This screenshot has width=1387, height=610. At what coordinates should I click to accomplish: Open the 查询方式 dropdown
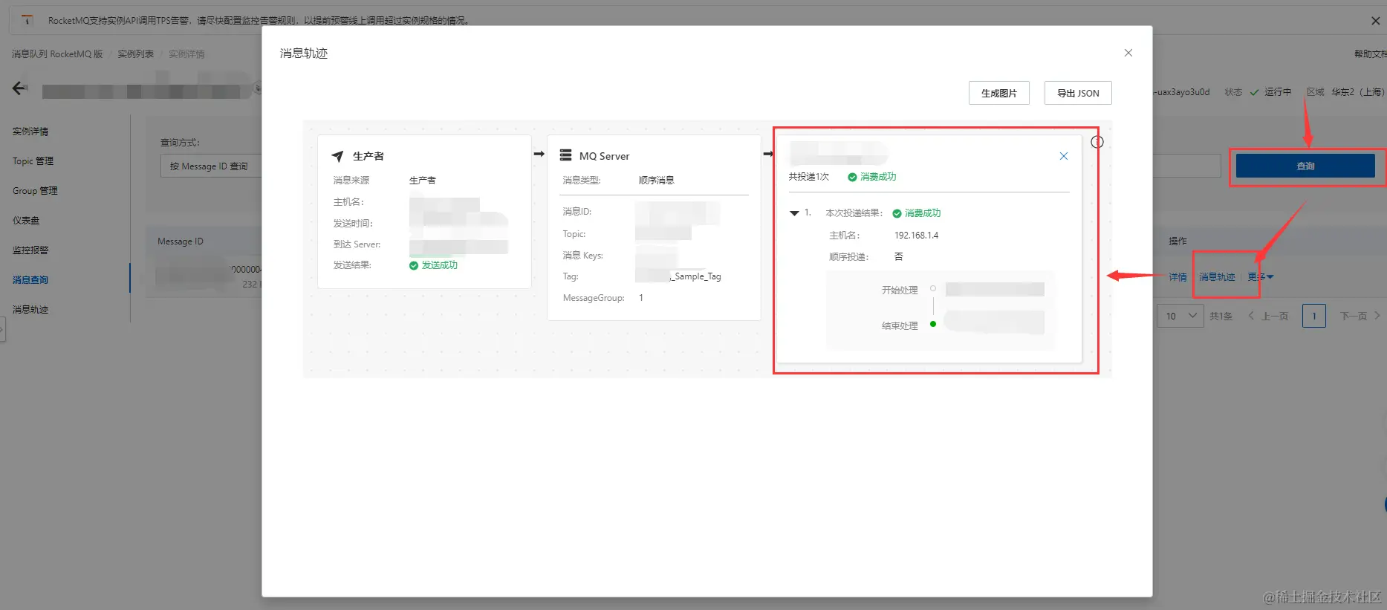211,166
